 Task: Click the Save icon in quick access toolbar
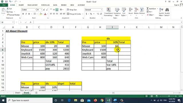click(6, 1)
